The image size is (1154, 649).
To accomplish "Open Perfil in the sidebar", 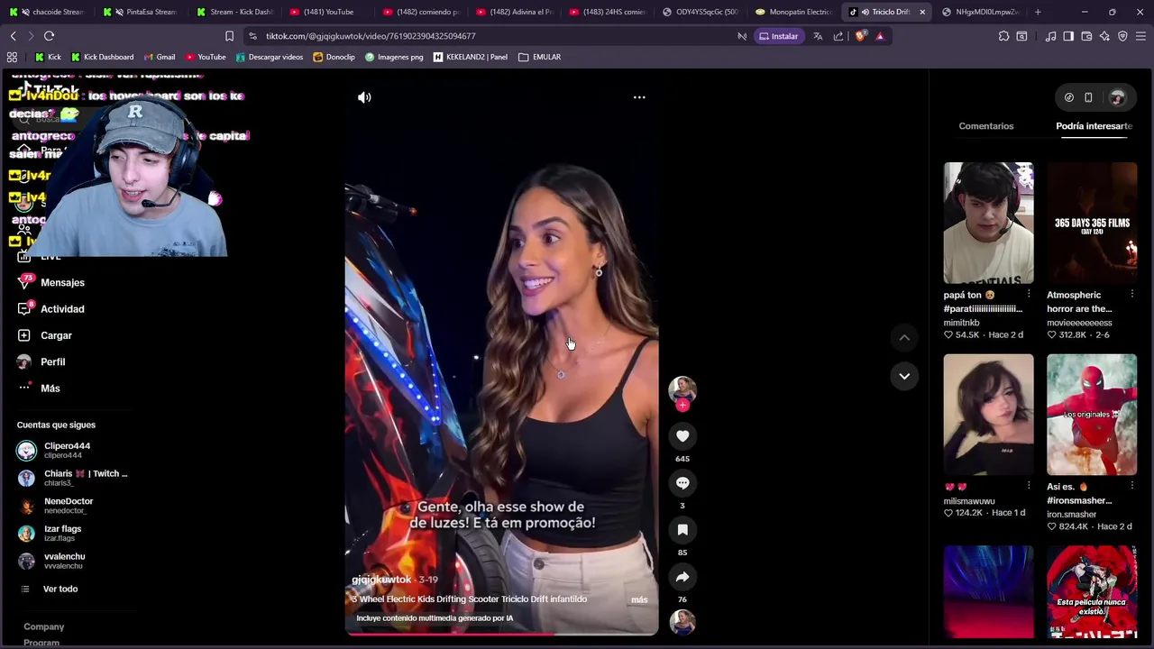I will tap(52, 361).
